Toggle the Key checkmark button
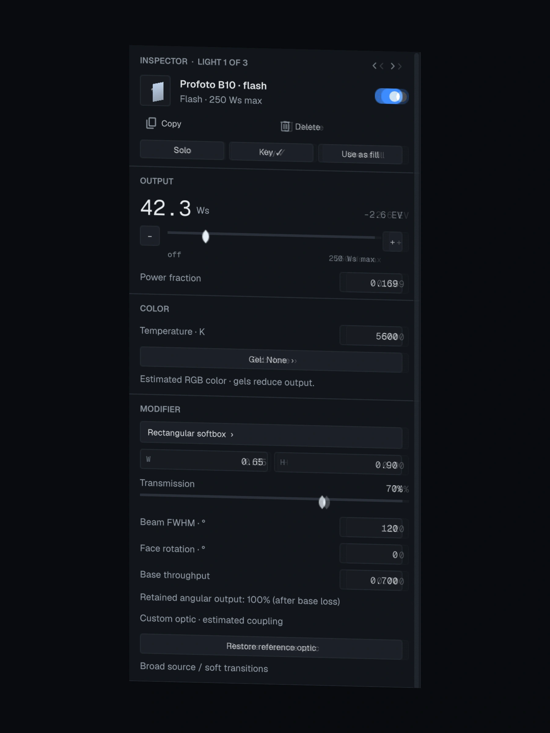This screenshot has height=733, width=550. (x=271, y=152)
